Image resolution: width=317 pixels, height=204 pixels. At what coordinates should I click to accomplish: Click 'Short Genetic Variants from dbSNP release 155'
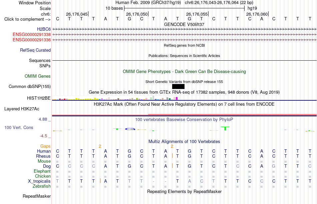pos(184,82)
